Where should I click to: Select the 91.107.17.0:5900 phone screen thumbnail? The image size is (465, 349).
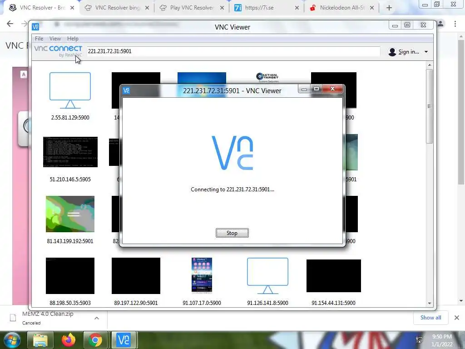202,275
